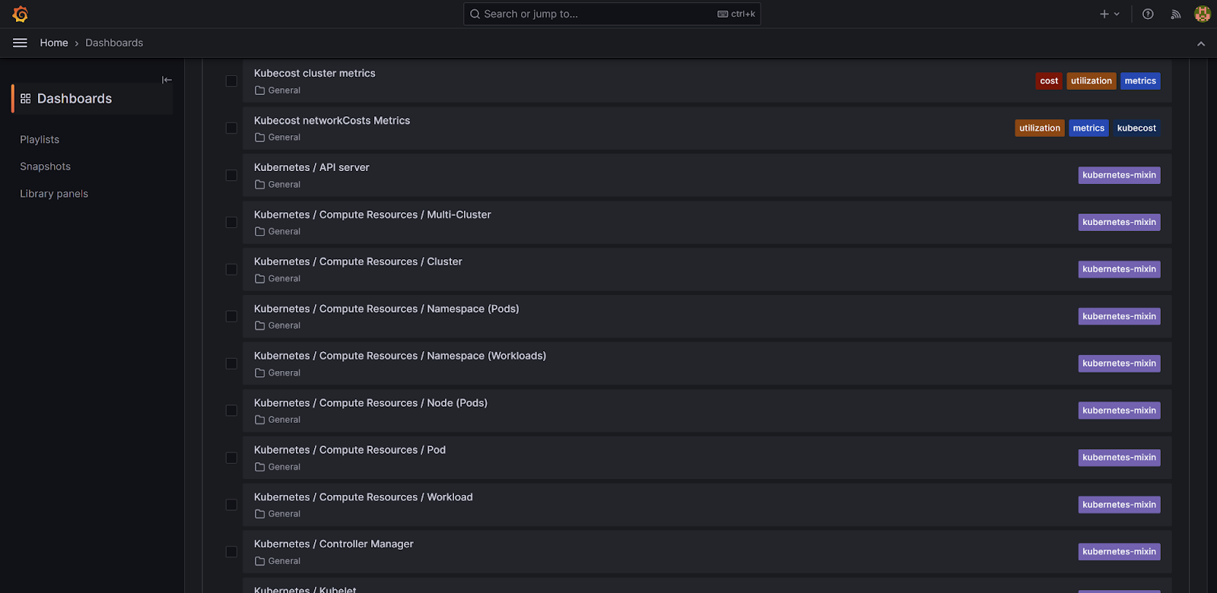This screenshot has height=593, width=1217.
Task: Click folder icon under Kubernetes / API server
Action: (259, 185)
